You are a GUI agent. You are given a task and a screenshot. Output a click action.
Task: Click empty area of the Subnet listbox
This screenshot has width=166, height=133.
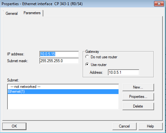click(x=63, y=101)
